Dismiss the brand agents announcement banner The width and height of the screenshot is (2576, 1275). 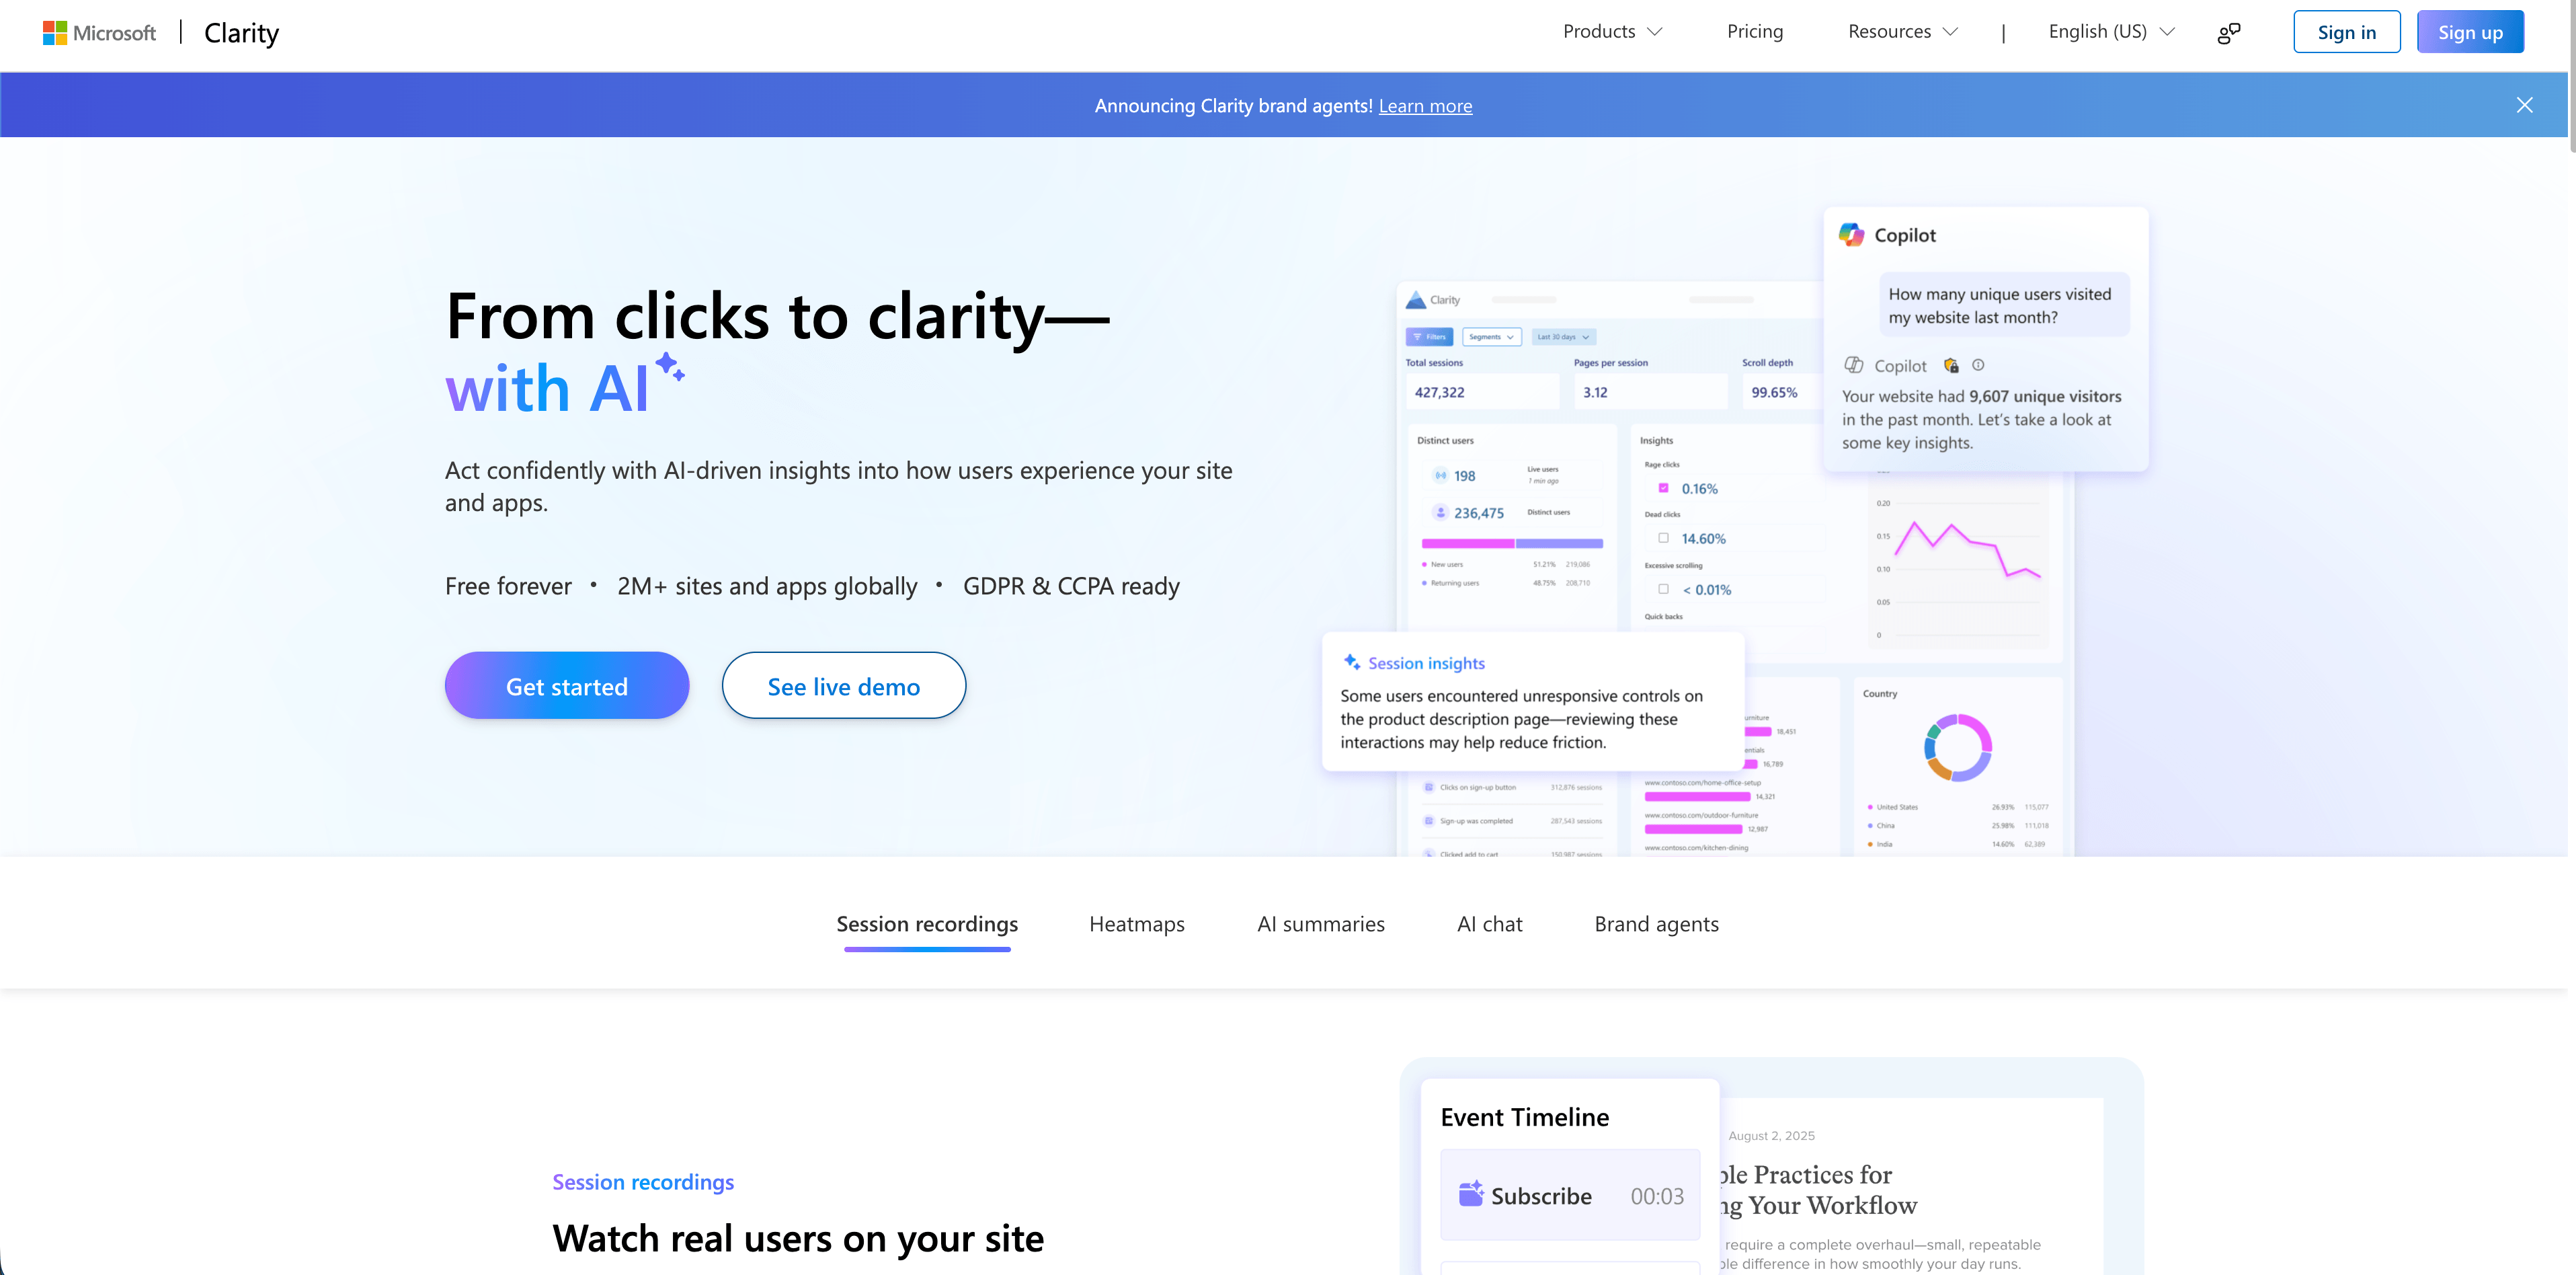coord(2524,105)
